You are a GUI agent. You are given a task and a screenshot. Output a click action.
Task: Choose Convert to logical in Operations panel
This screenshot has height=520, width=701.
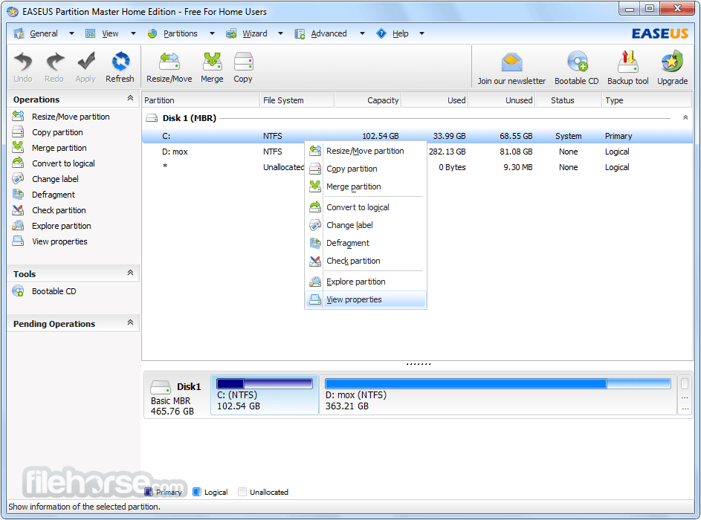coord(63,163)
